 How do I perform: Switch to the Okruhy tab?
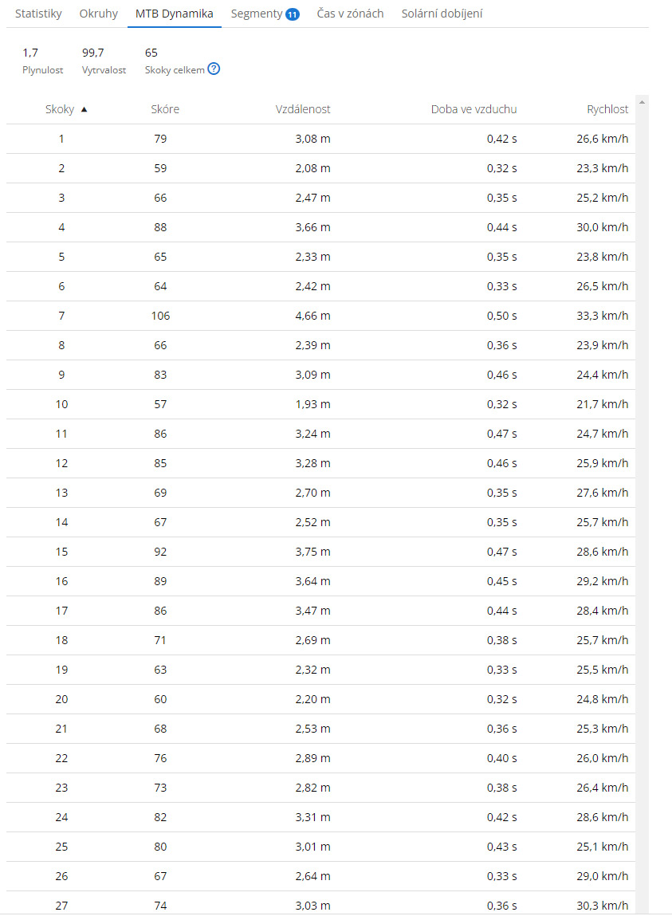[x=99, y=14]
